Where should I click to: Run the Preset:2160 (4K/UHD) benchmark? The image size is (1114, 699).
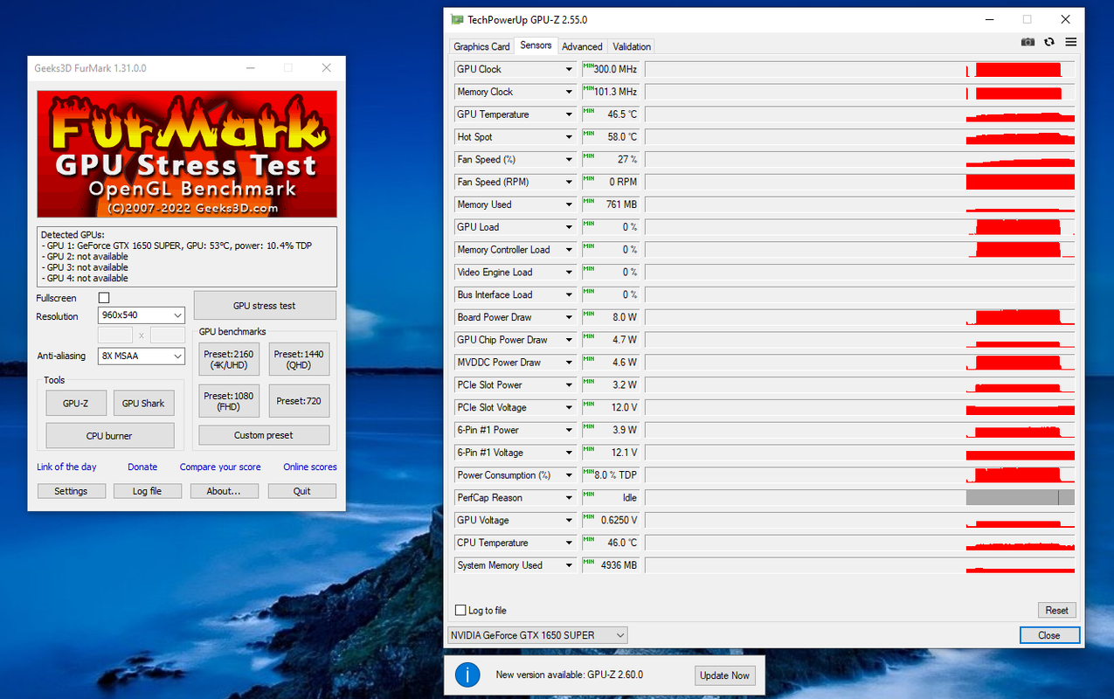tap(229, 359)
